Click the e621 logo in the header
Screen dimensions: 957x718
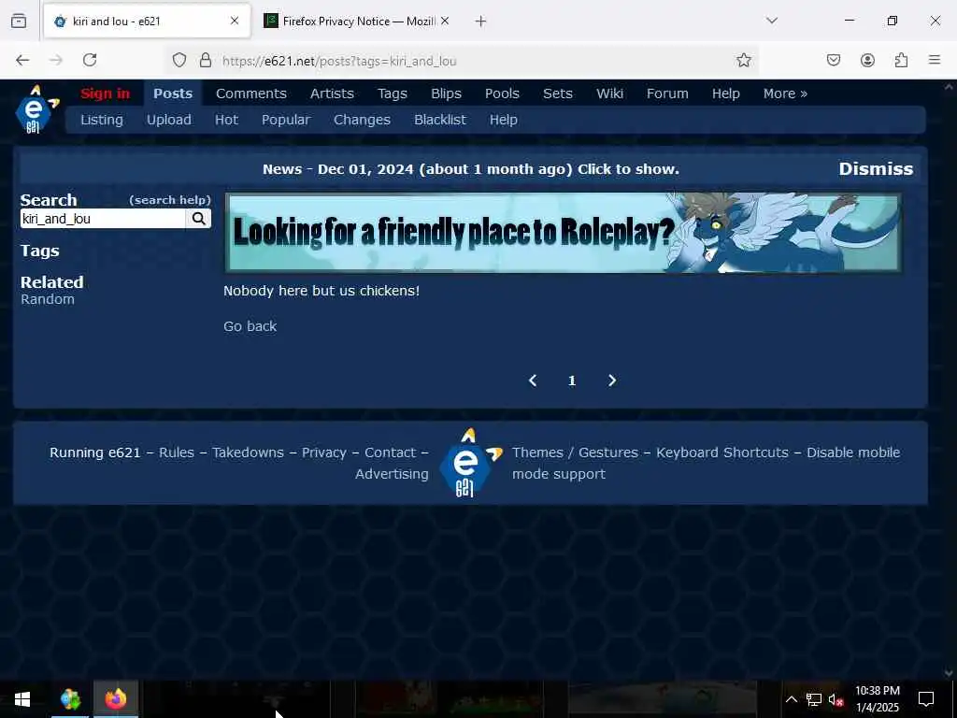(36, 110)
